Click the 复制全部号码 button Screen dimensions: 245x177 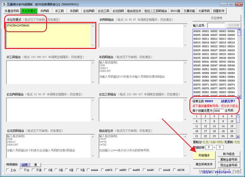tap(229, 160)
